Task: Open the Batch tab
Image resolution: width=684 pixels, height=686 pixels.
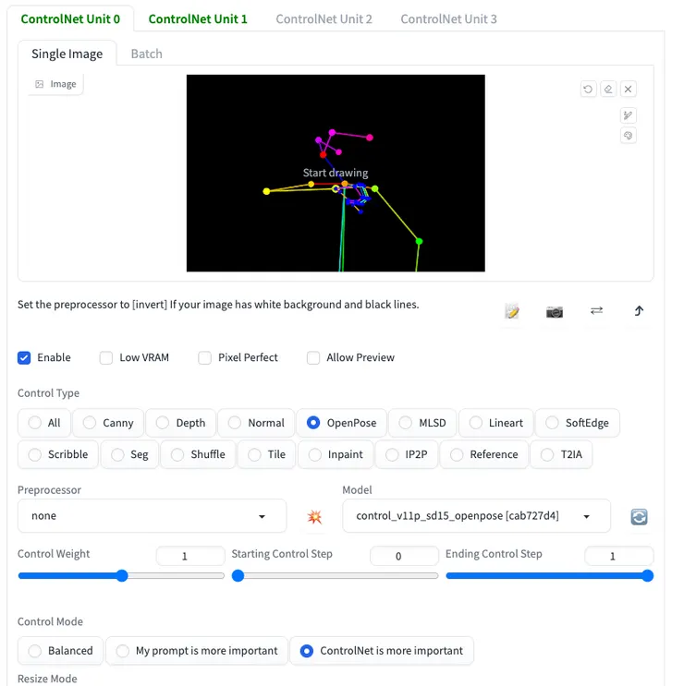Action: 146,54
